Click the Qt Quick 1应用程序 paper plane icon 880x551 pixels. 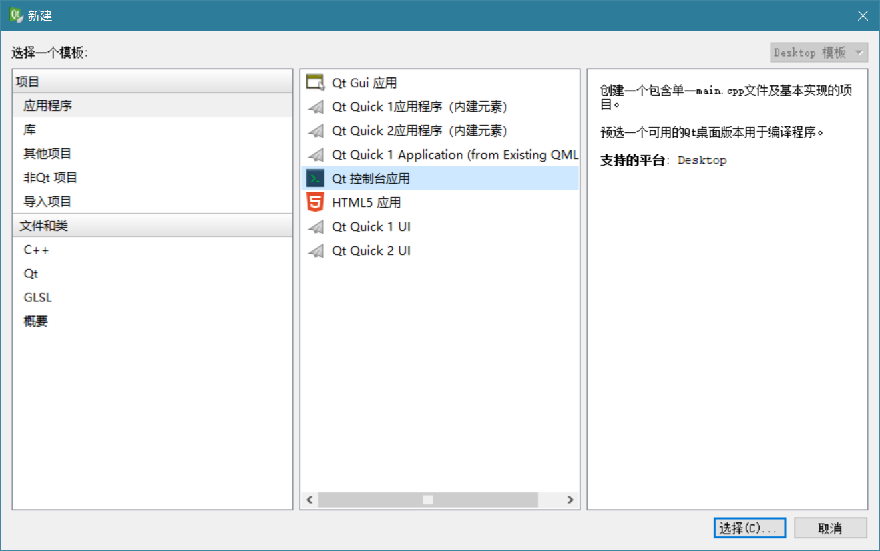click(x=315, y=107)
